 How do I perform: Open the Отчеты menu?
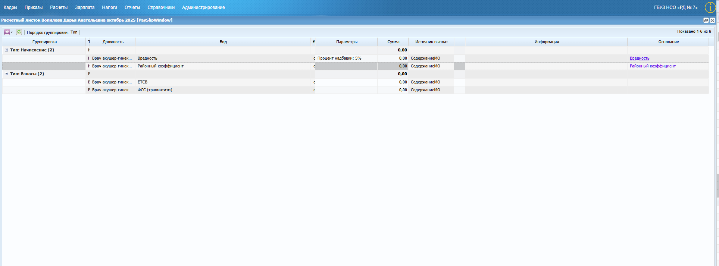(132, 7)
